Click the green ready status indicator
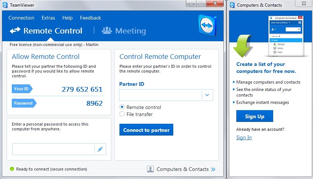The height and width of the screenshot is (179, 313). pos(12,169)
